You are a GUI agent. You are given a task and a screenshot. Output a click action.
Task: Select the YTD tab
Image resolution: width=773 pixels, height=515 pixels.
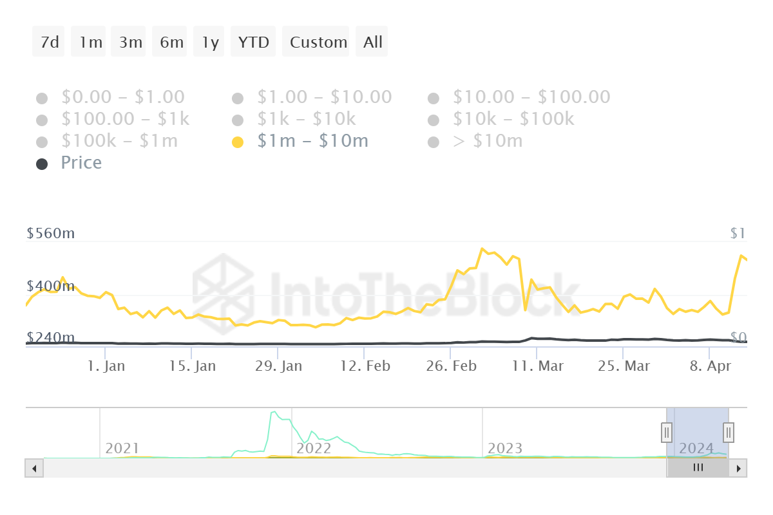click(x=253, y=41)
